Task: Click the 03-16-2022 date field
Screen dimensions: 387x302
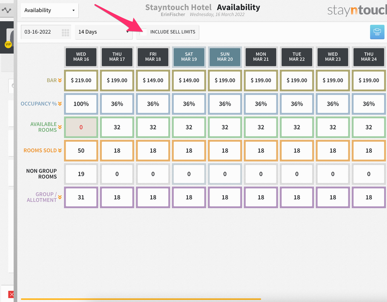Action: click(46, 32)
